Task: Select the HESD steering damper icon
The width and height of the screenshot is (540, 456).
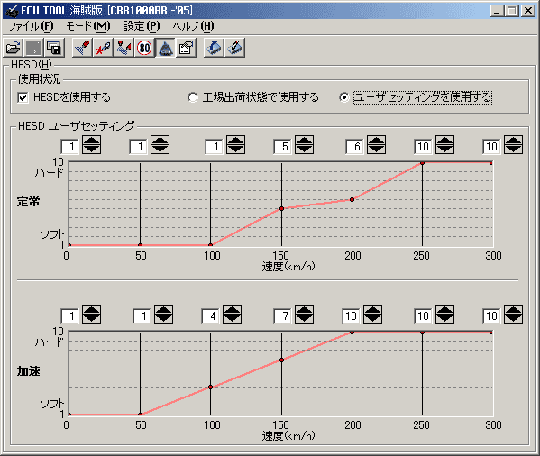Action: [x=165, y=48]
